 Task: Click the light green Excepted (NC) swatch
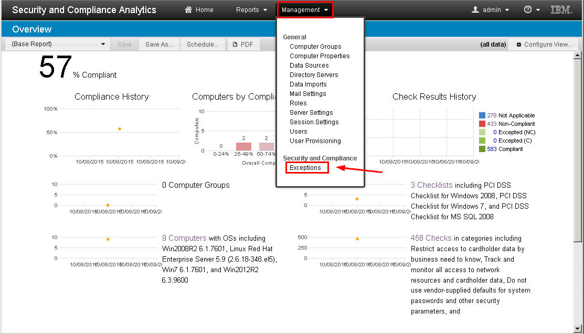(x=482, y=132)
